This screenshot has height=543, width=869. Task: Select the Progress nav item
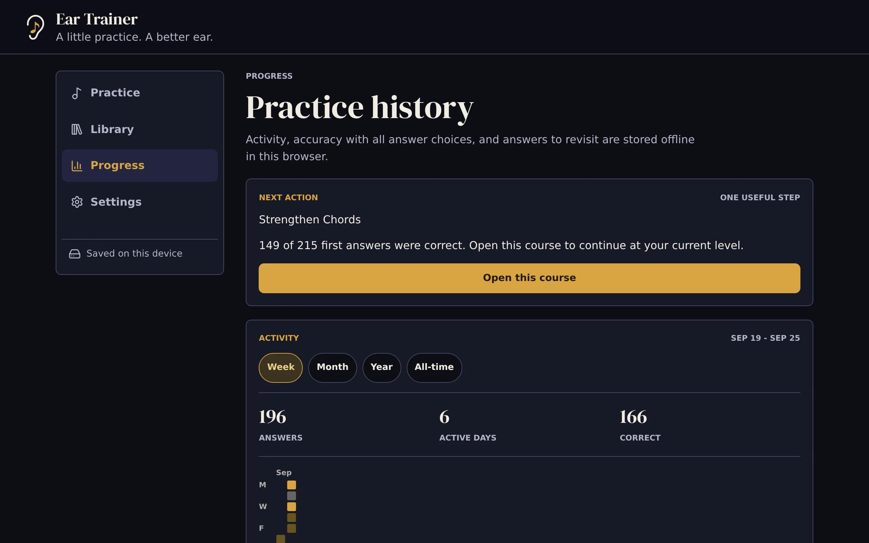pyautogui.click(x=140, y=166)
